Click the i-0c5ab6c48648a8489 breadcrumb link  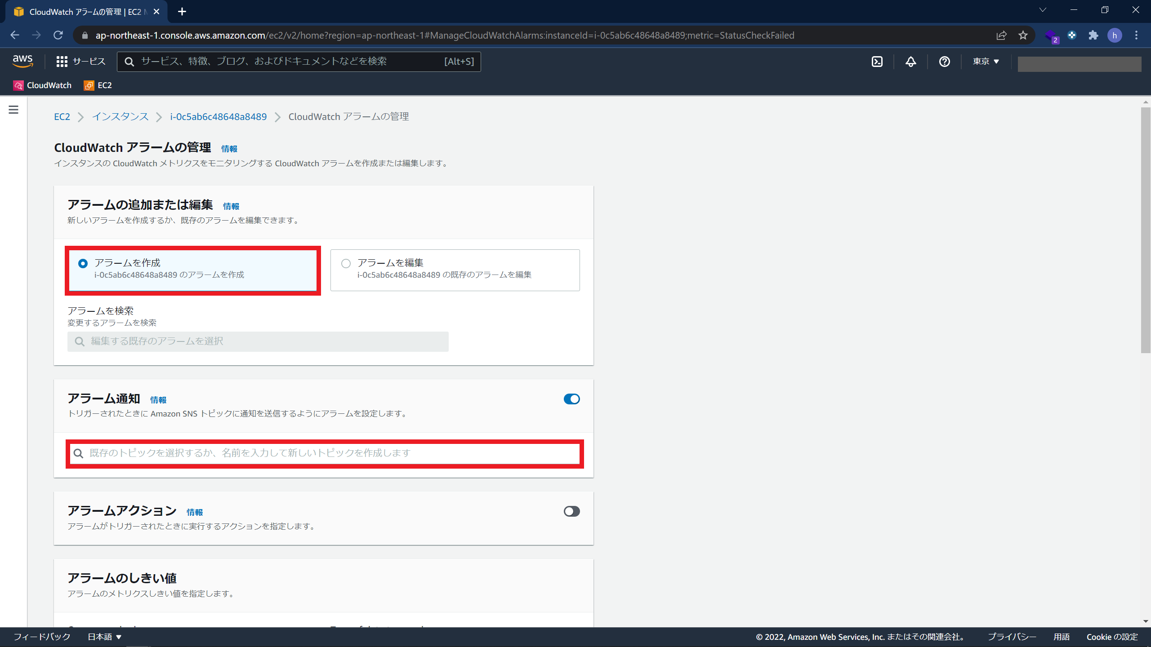(x=218, y=117)
